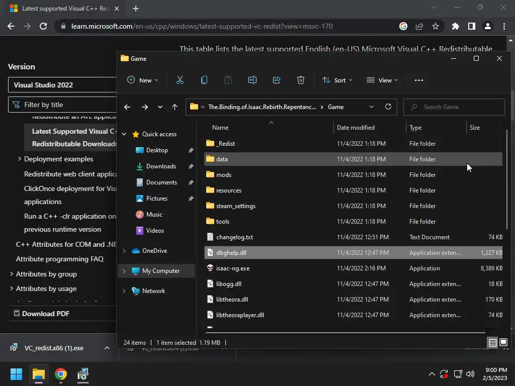The image size is (515, 386).
Task: Open the See more (three dots) menu
Action: tap(419, 80)
